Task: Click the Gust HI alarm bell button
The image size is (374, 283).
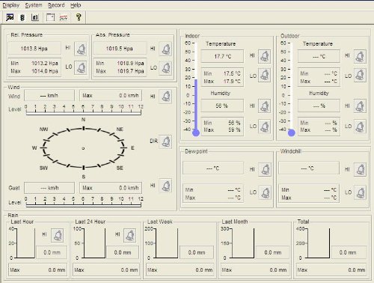Action: (165, 186)
